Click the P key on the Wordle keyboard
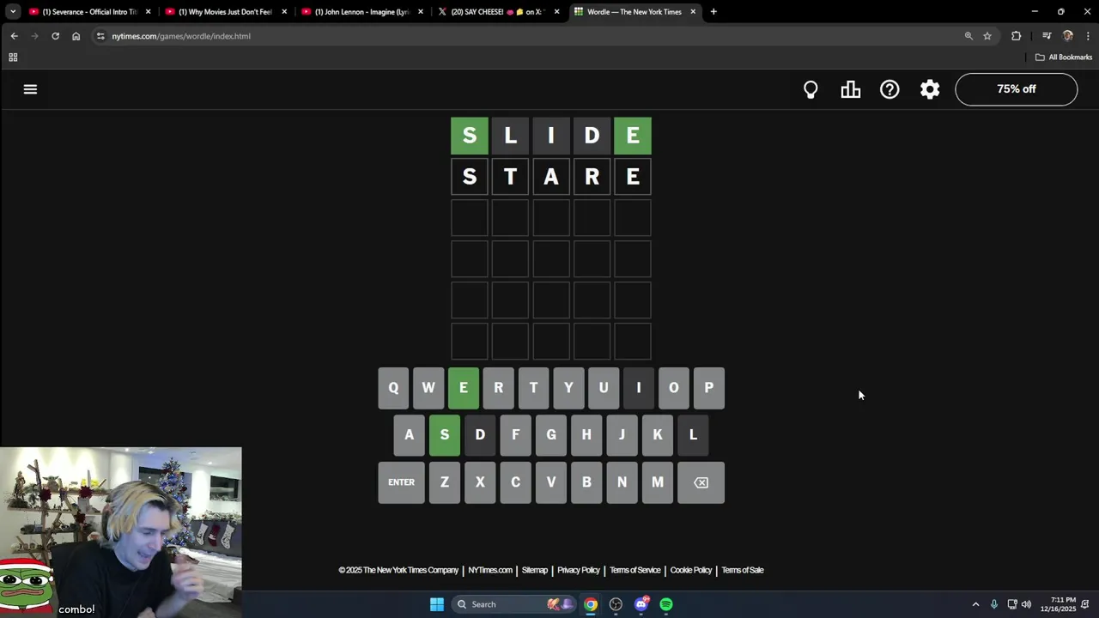1099x618 pixels. pyautogui.click(x=708, y=388)
